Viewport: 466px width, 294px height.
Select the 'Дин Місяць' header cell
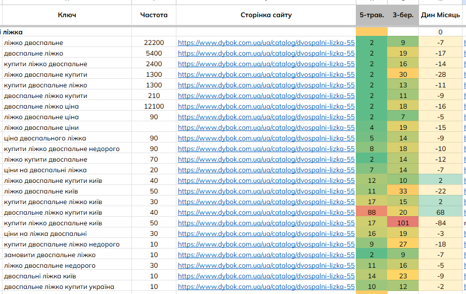click(x=440, y=15)
